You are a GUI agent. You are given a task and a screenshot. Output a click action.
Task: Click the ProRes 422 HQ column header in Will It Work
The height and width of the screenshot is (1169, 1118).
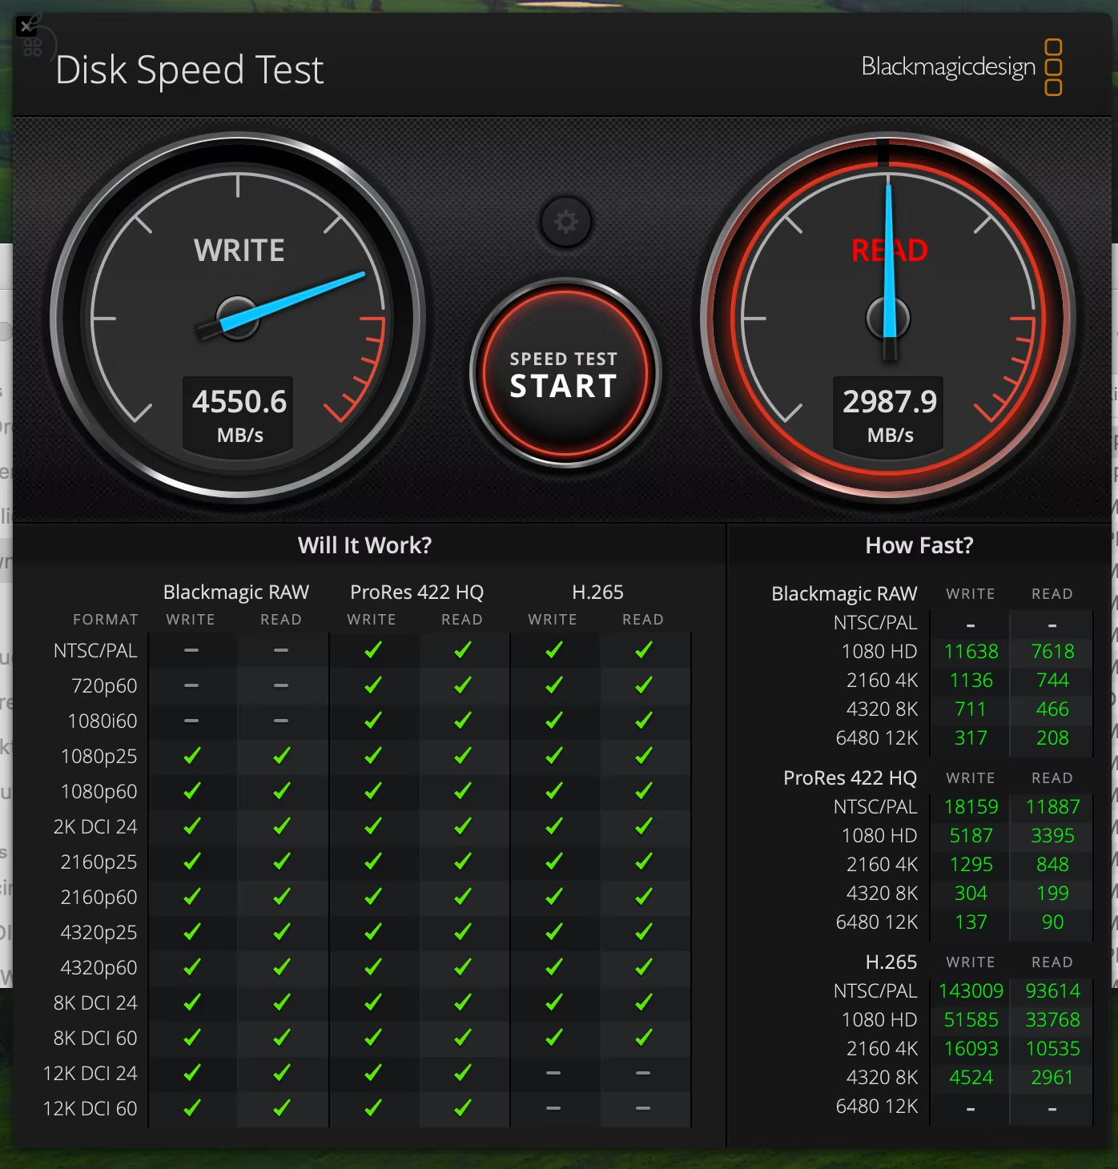[x=416, y=593]
